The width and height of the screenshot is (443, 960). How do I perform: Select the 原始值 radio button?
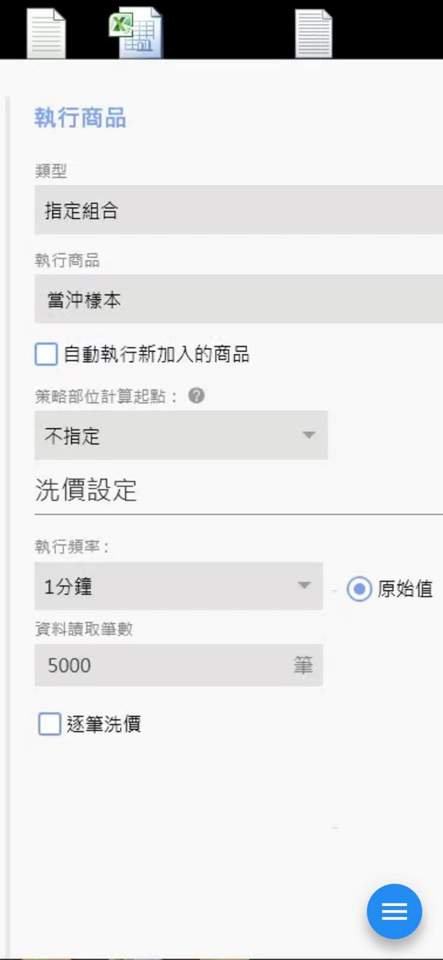point(359,589)
